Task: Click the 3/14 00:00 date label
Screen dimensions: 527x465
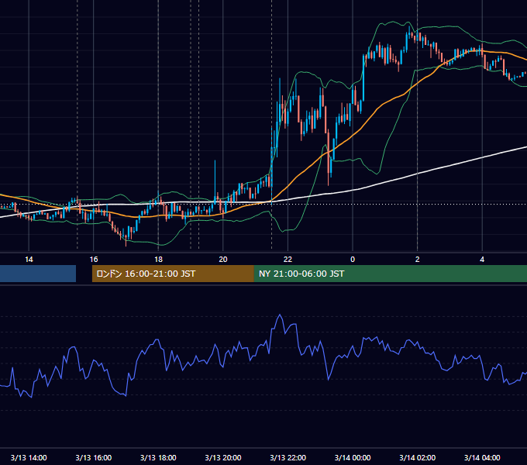Action: (353, 457)
